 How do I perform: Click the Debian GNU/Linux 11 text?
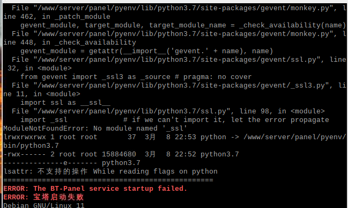click(x=44, y=205)
